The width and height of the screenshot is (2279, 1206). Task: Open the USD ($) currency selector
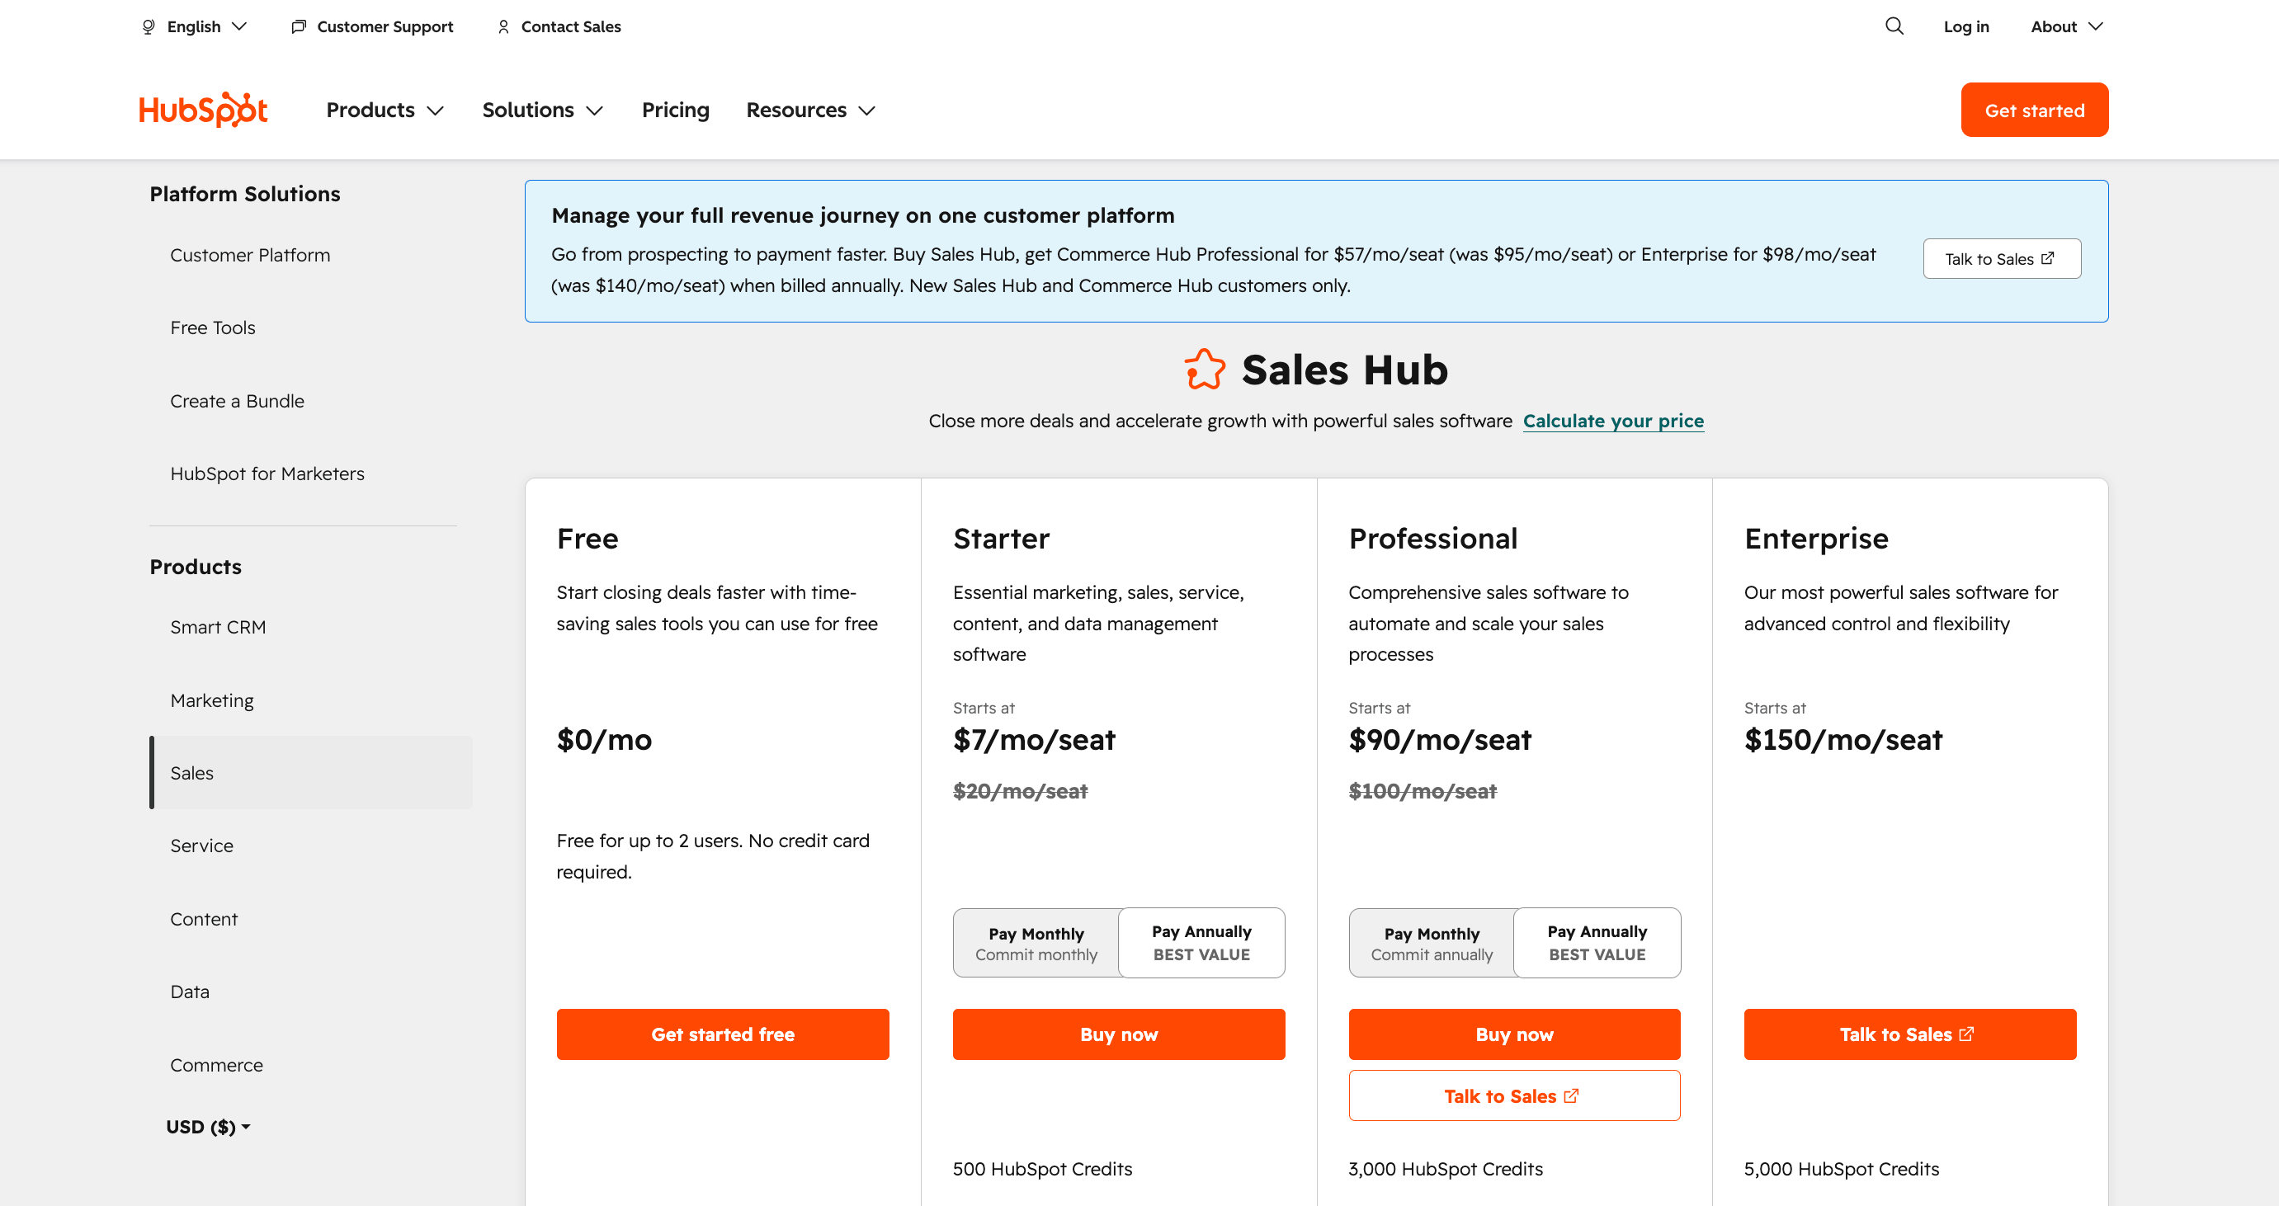tap(208, 1127)
